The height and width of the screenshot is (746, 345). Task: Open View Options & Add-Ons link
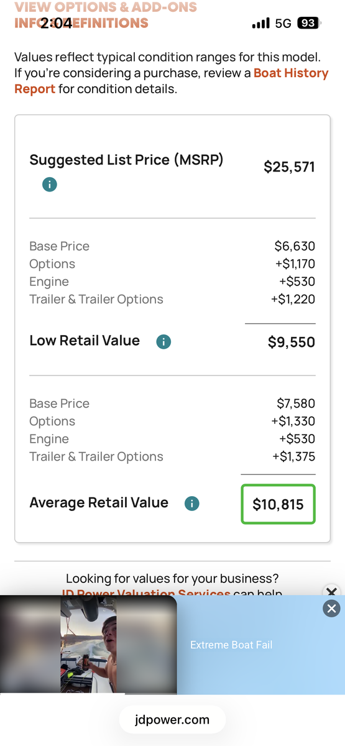tap(106, 7)
